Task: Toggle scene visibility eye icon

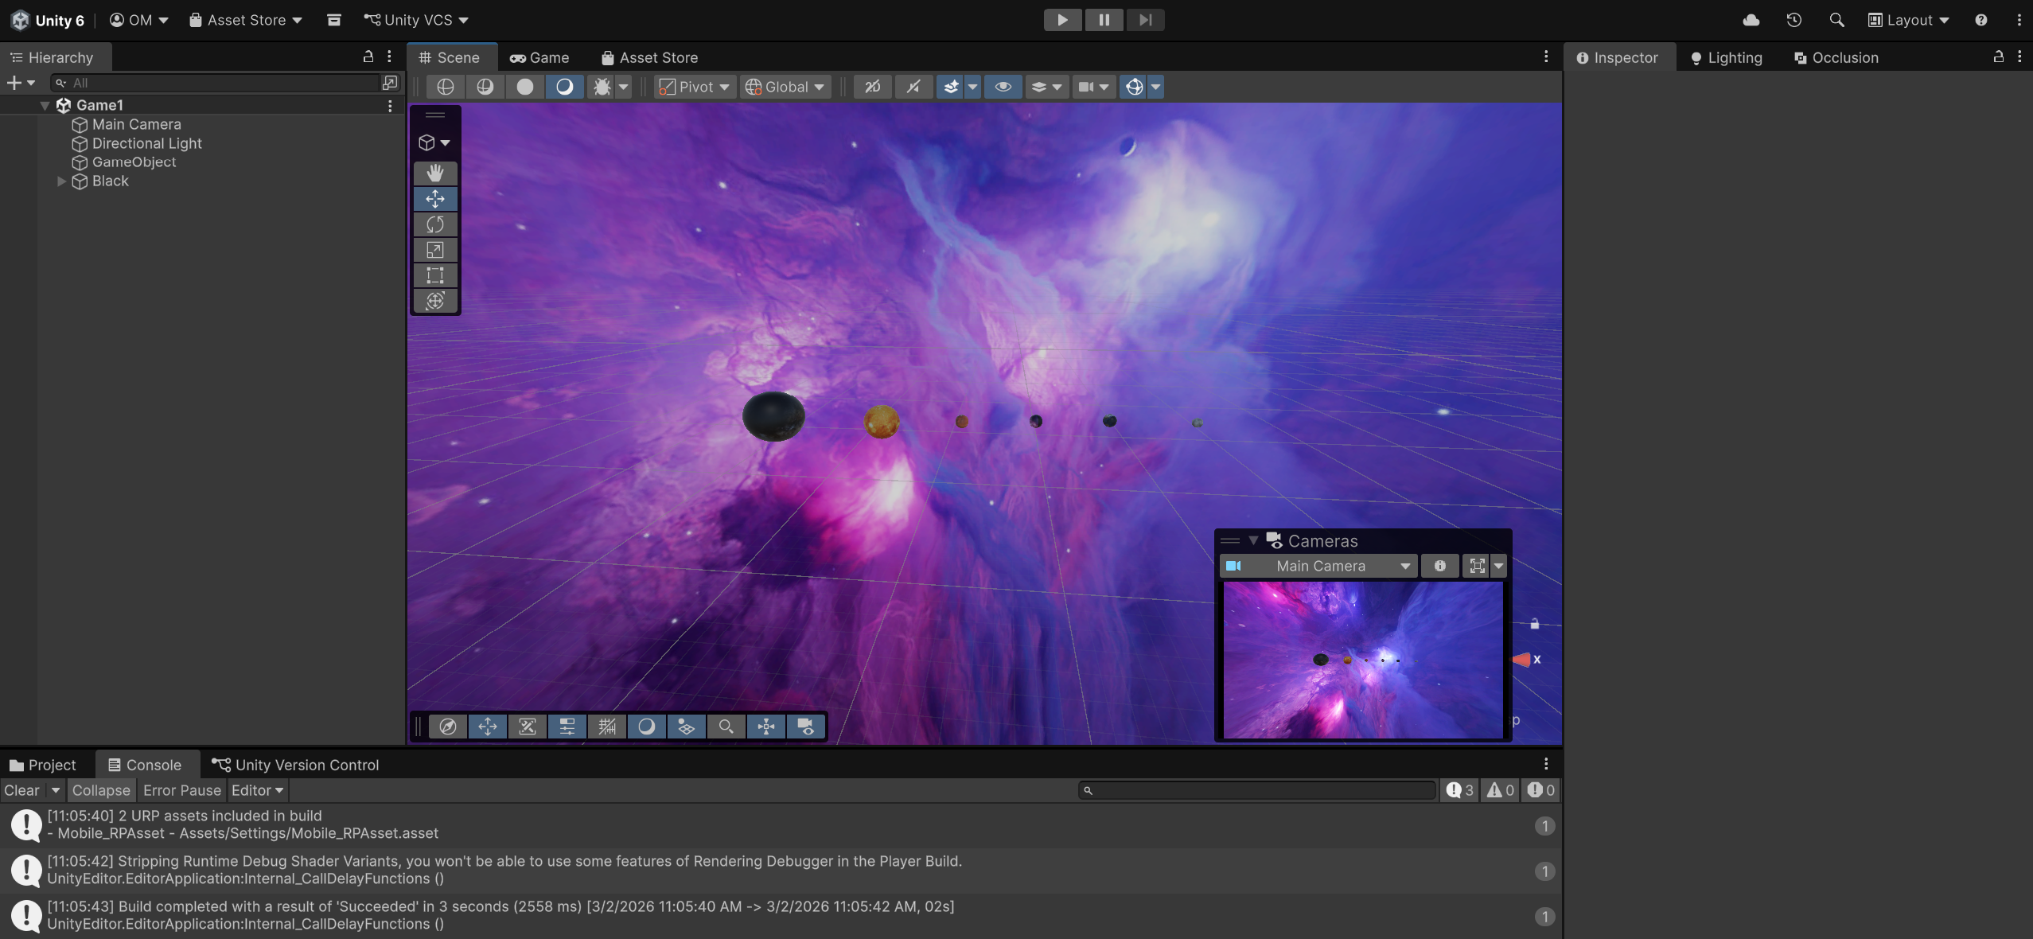Action: click(1003, 87)
